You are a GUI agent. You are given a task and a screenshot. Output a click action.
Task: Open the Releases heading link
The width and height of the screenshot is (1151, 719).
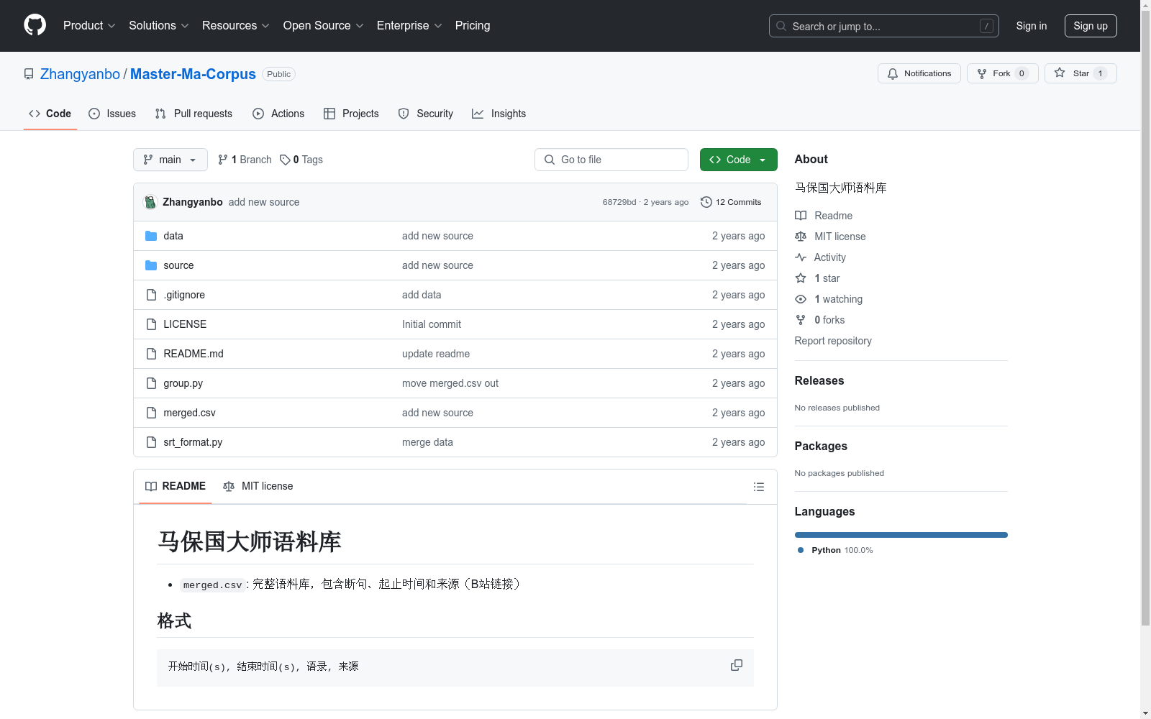[x=819, y=380]
